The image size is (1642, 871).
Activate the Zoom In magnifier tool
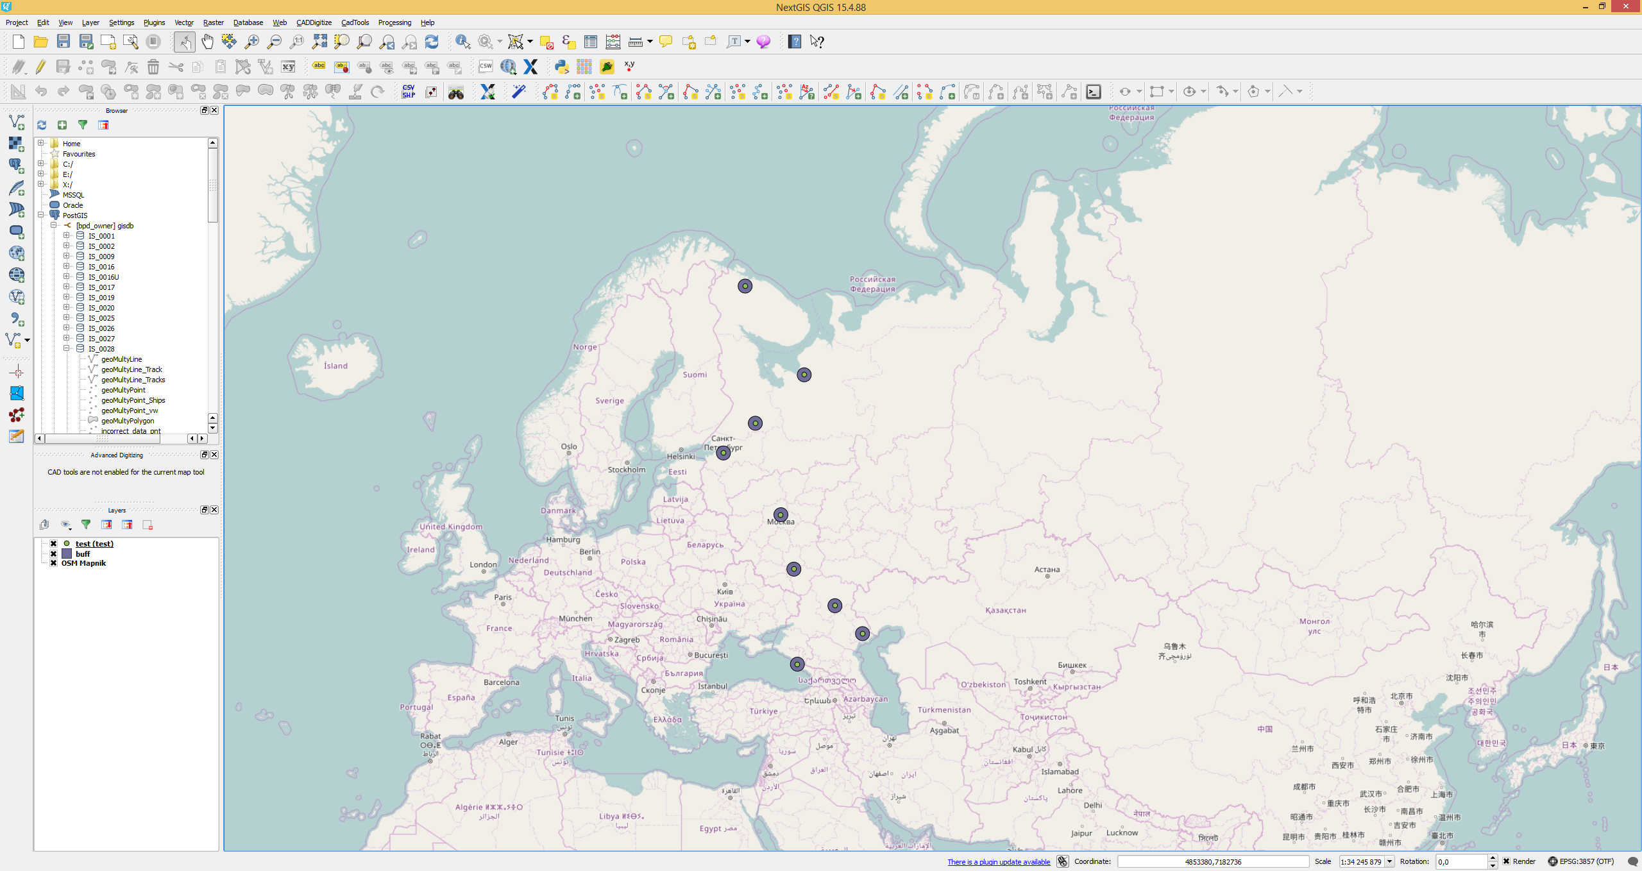(251, 42)
